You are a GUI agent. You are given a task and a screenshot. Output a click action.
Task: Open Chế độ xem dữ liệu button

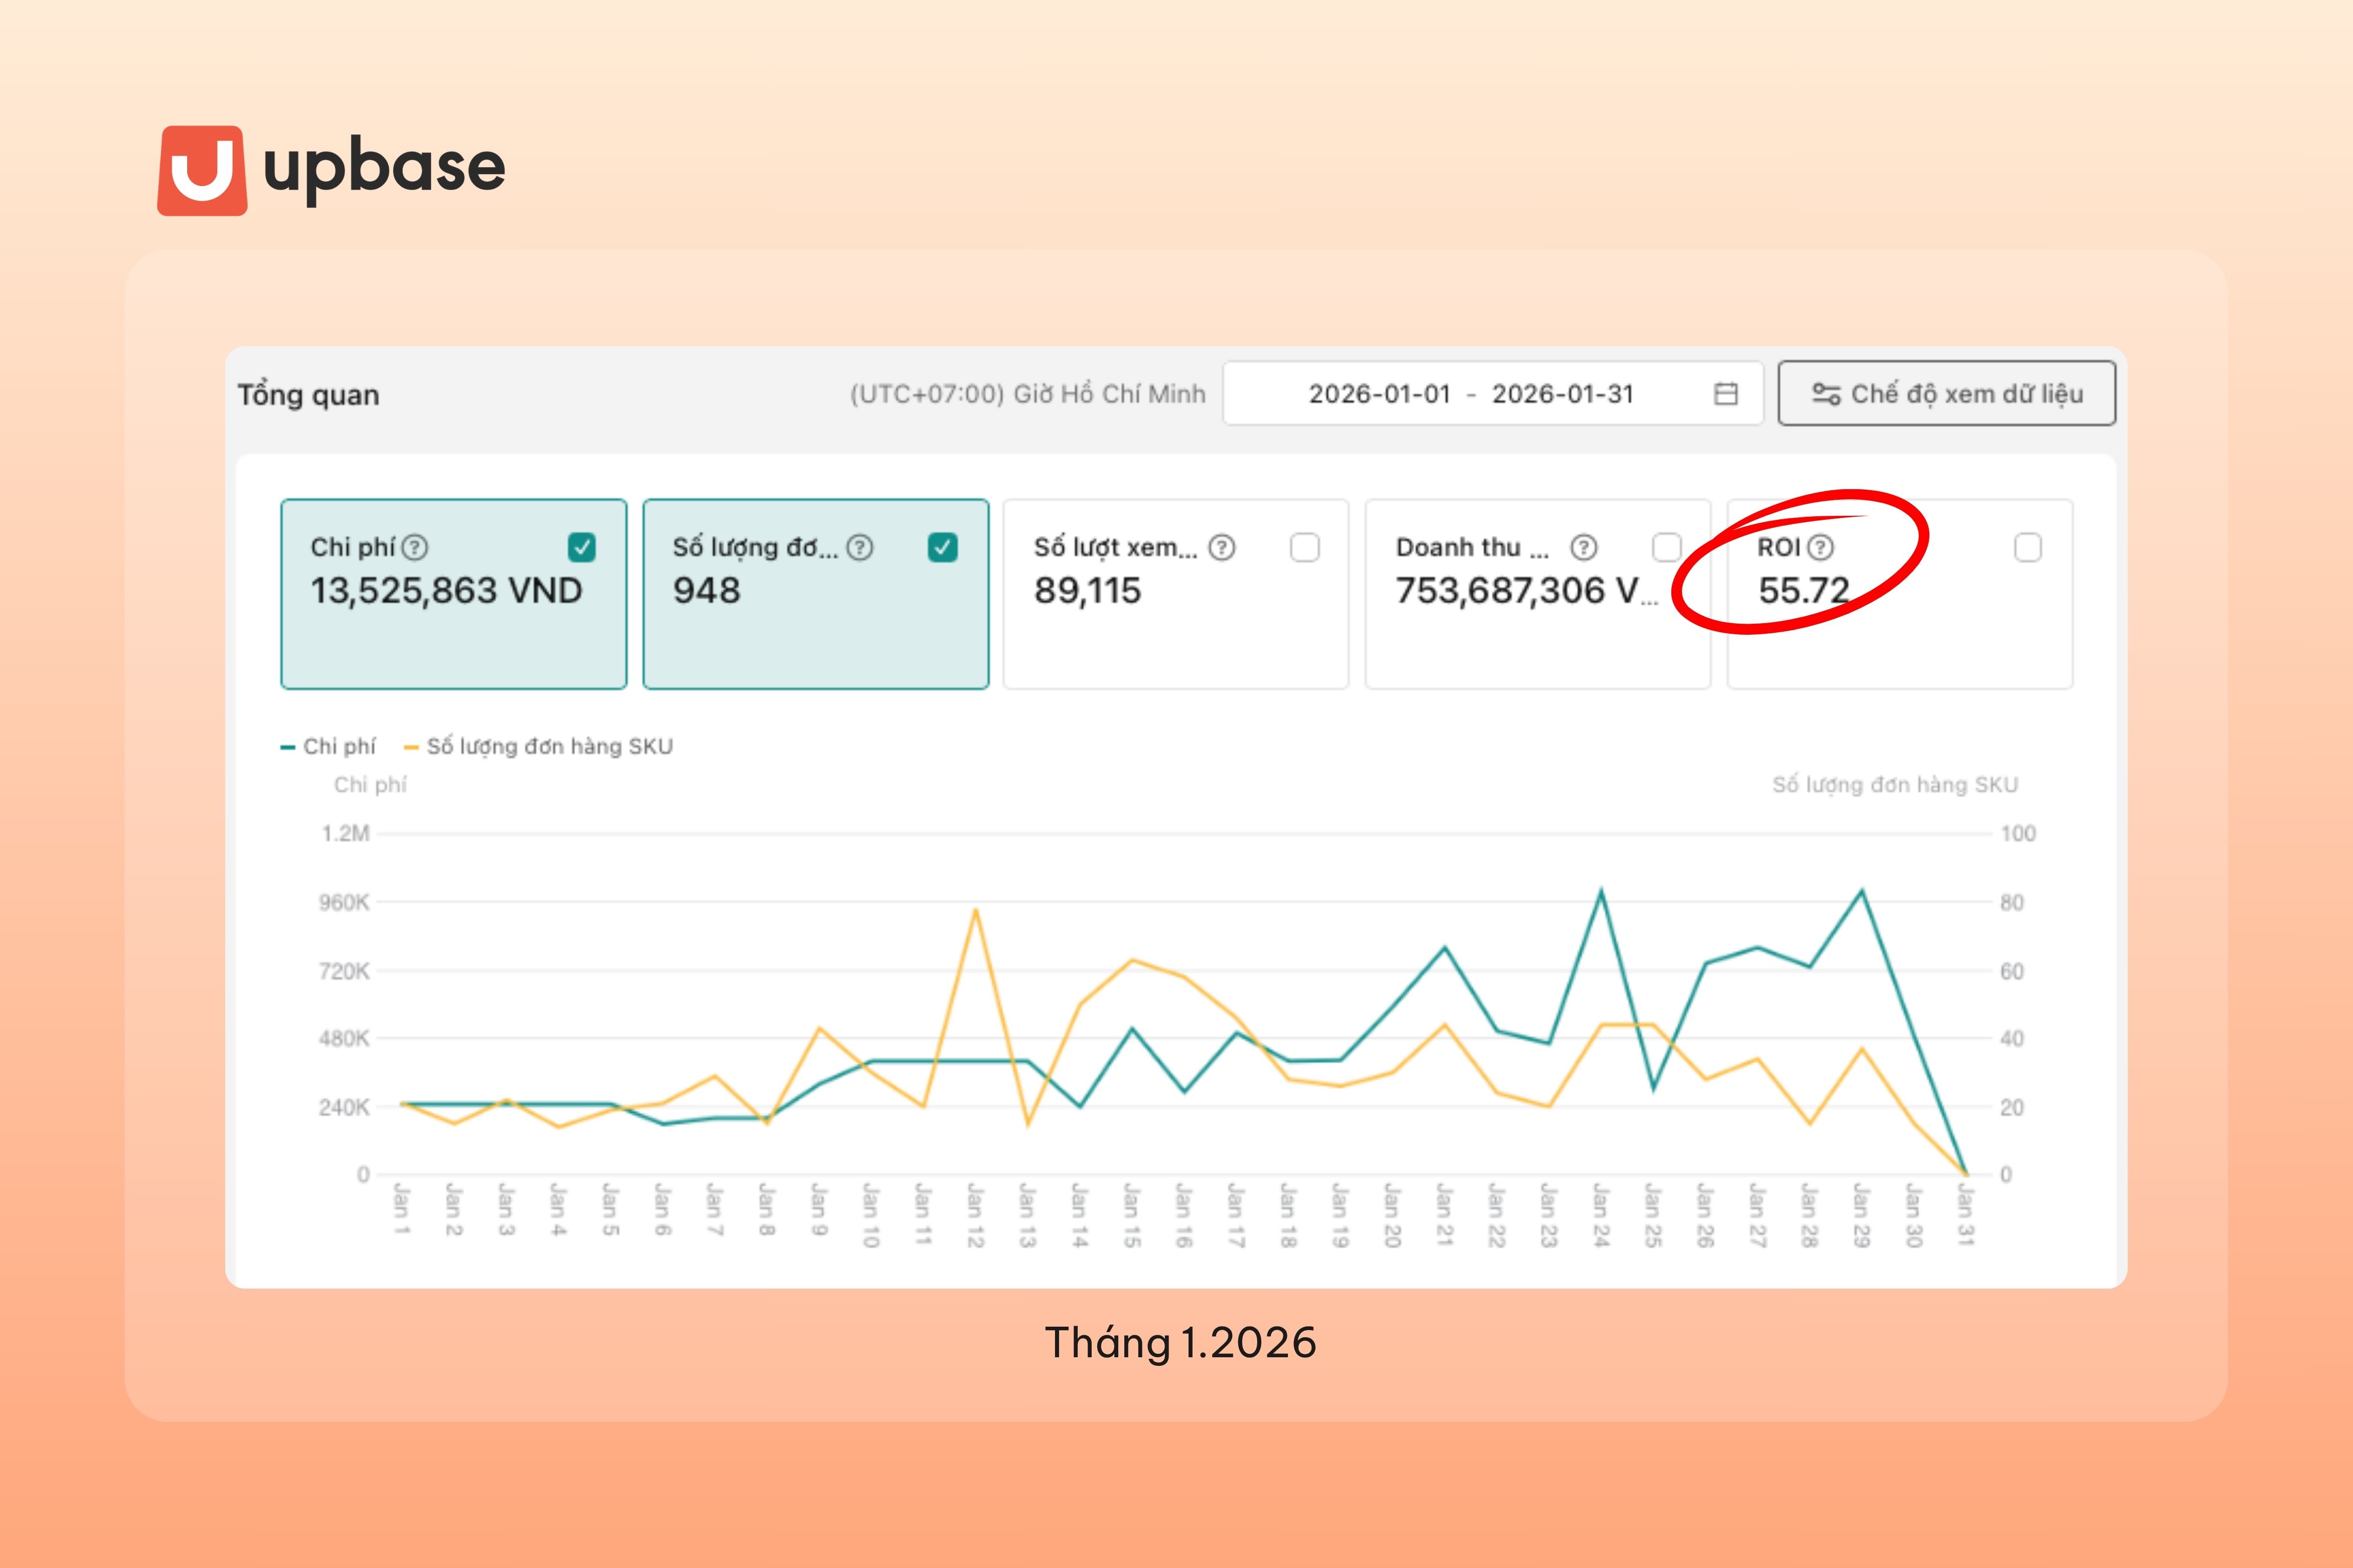point(1946,394)
